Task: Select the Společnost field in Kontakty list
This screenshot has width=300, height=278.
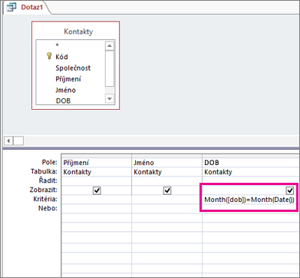Action: pyautogui.click(x=73, y=68)
